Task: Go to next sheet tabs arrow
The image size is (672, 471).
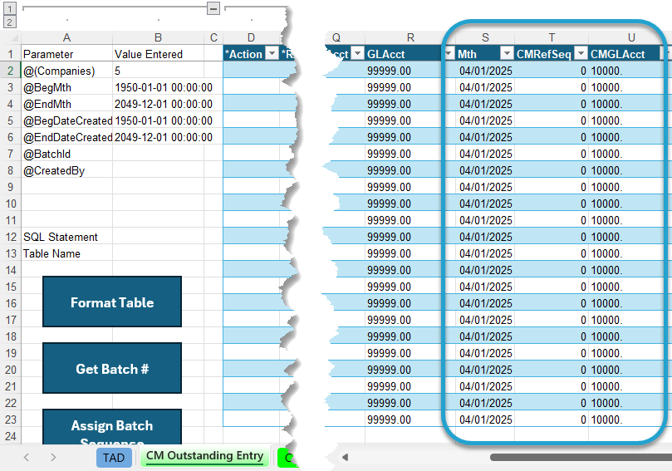Action: pyautogui.click(x=53, y=457)
